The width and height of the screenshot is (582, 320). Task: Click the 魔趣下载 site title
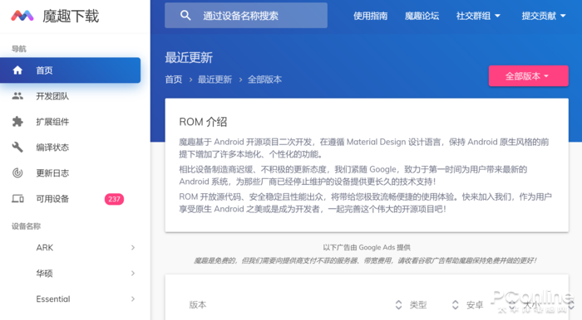(x=71, y=16)
